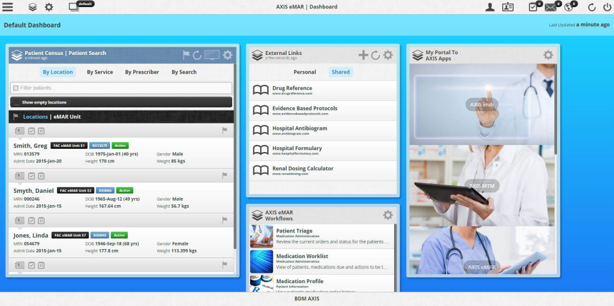
Task: Open My Portal widget settings gear
Action: pos(548,55)
